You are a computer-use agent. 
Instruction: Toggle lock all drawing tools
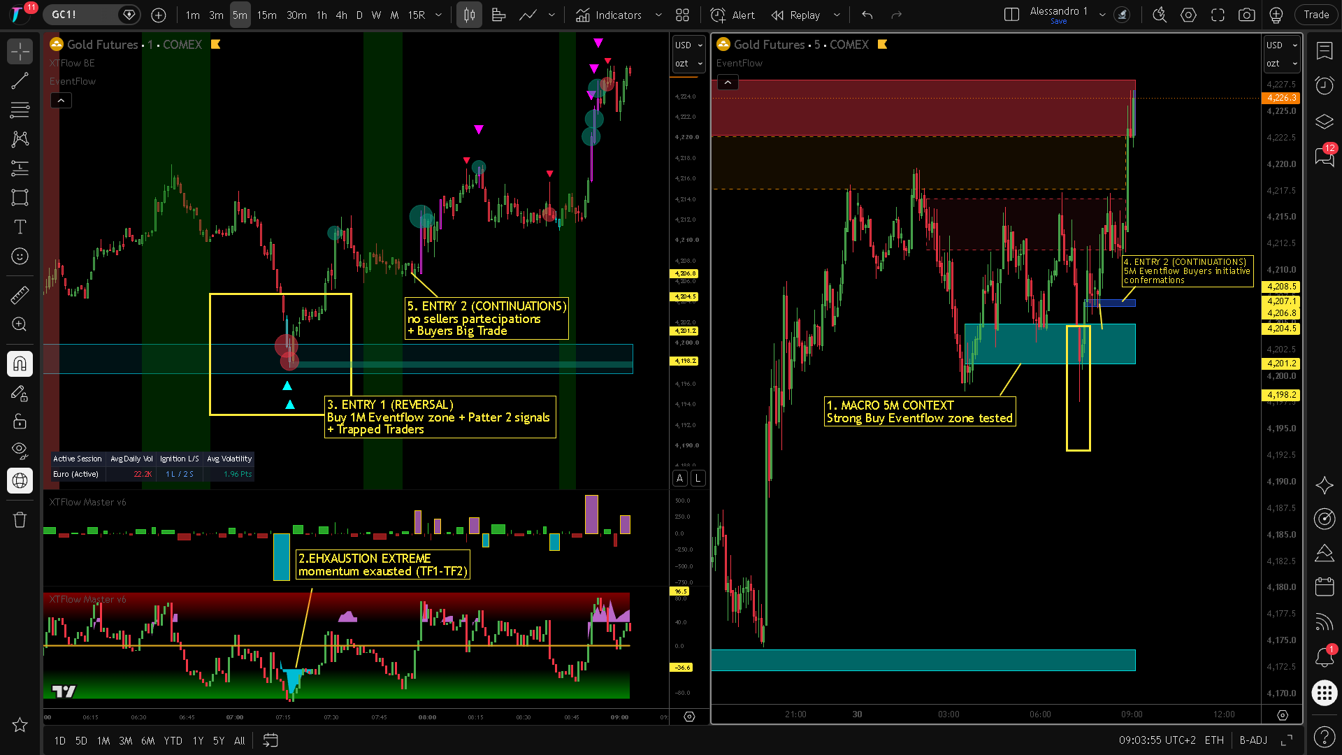[x=20, y=421]
